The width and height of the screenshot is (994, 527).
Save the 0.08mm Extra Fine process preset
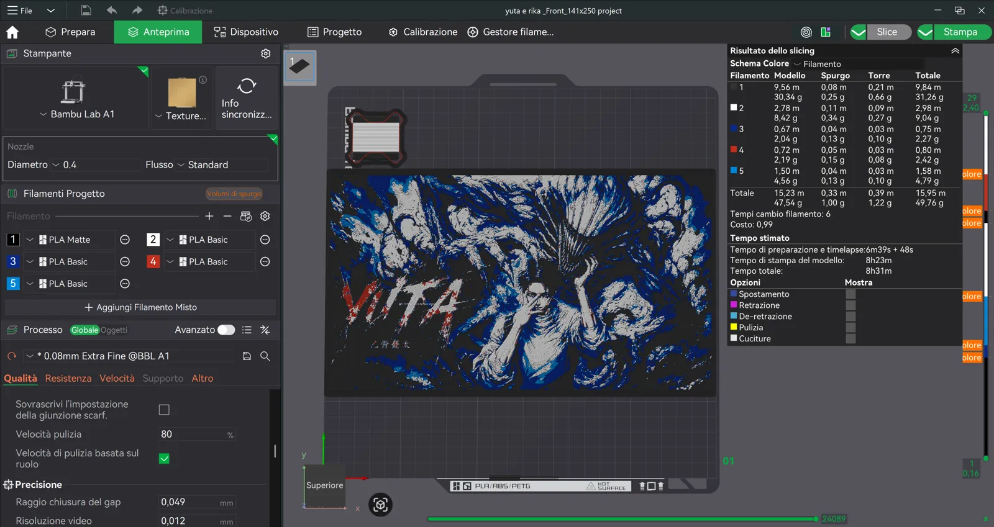coord(247,356)
